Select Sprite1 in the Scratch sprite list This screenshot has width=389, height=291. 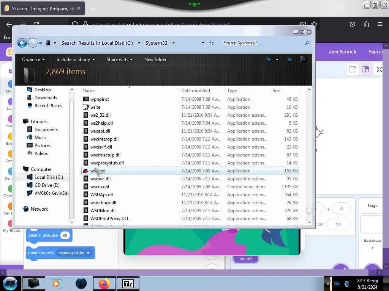(x=246, y=258)
